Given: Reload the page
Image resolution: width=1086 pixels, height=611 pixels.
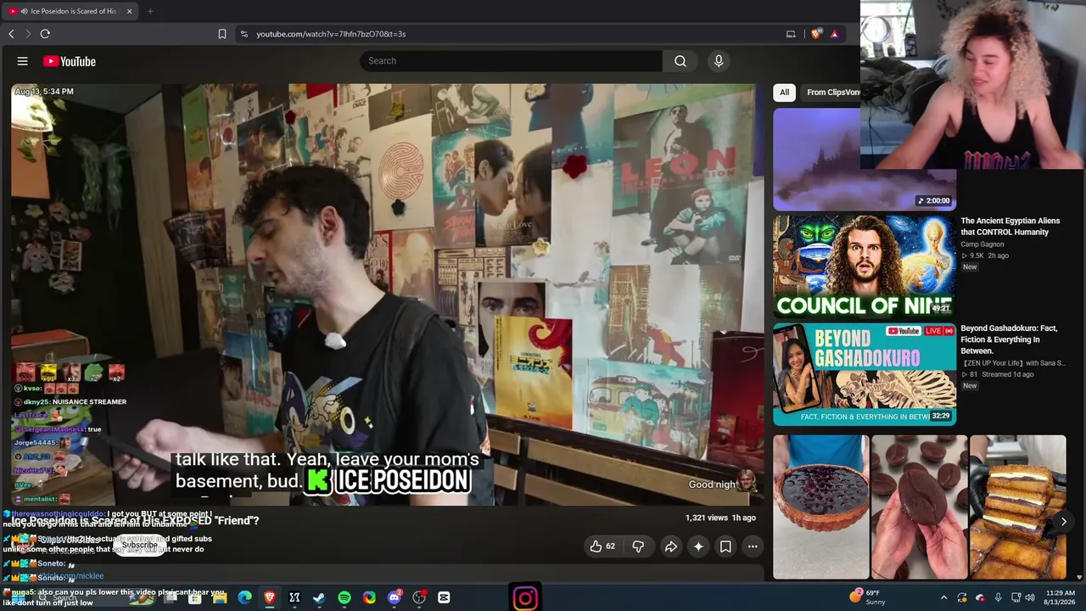Looking at the screenshot, I should click(45, 34).
